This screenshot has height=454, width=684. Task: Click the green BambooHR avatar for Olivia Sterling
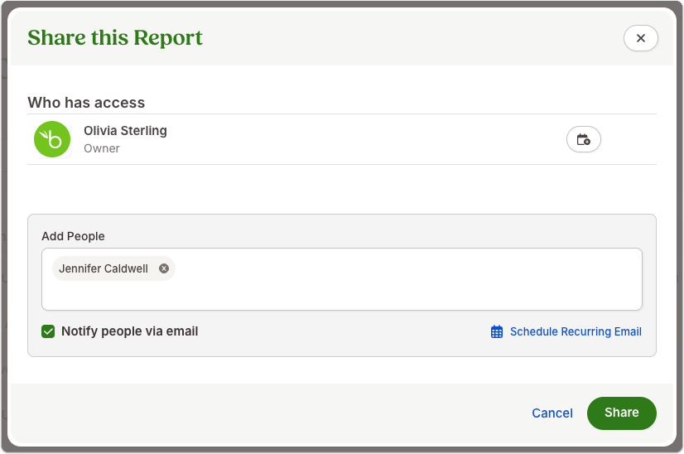coord(52,139)
